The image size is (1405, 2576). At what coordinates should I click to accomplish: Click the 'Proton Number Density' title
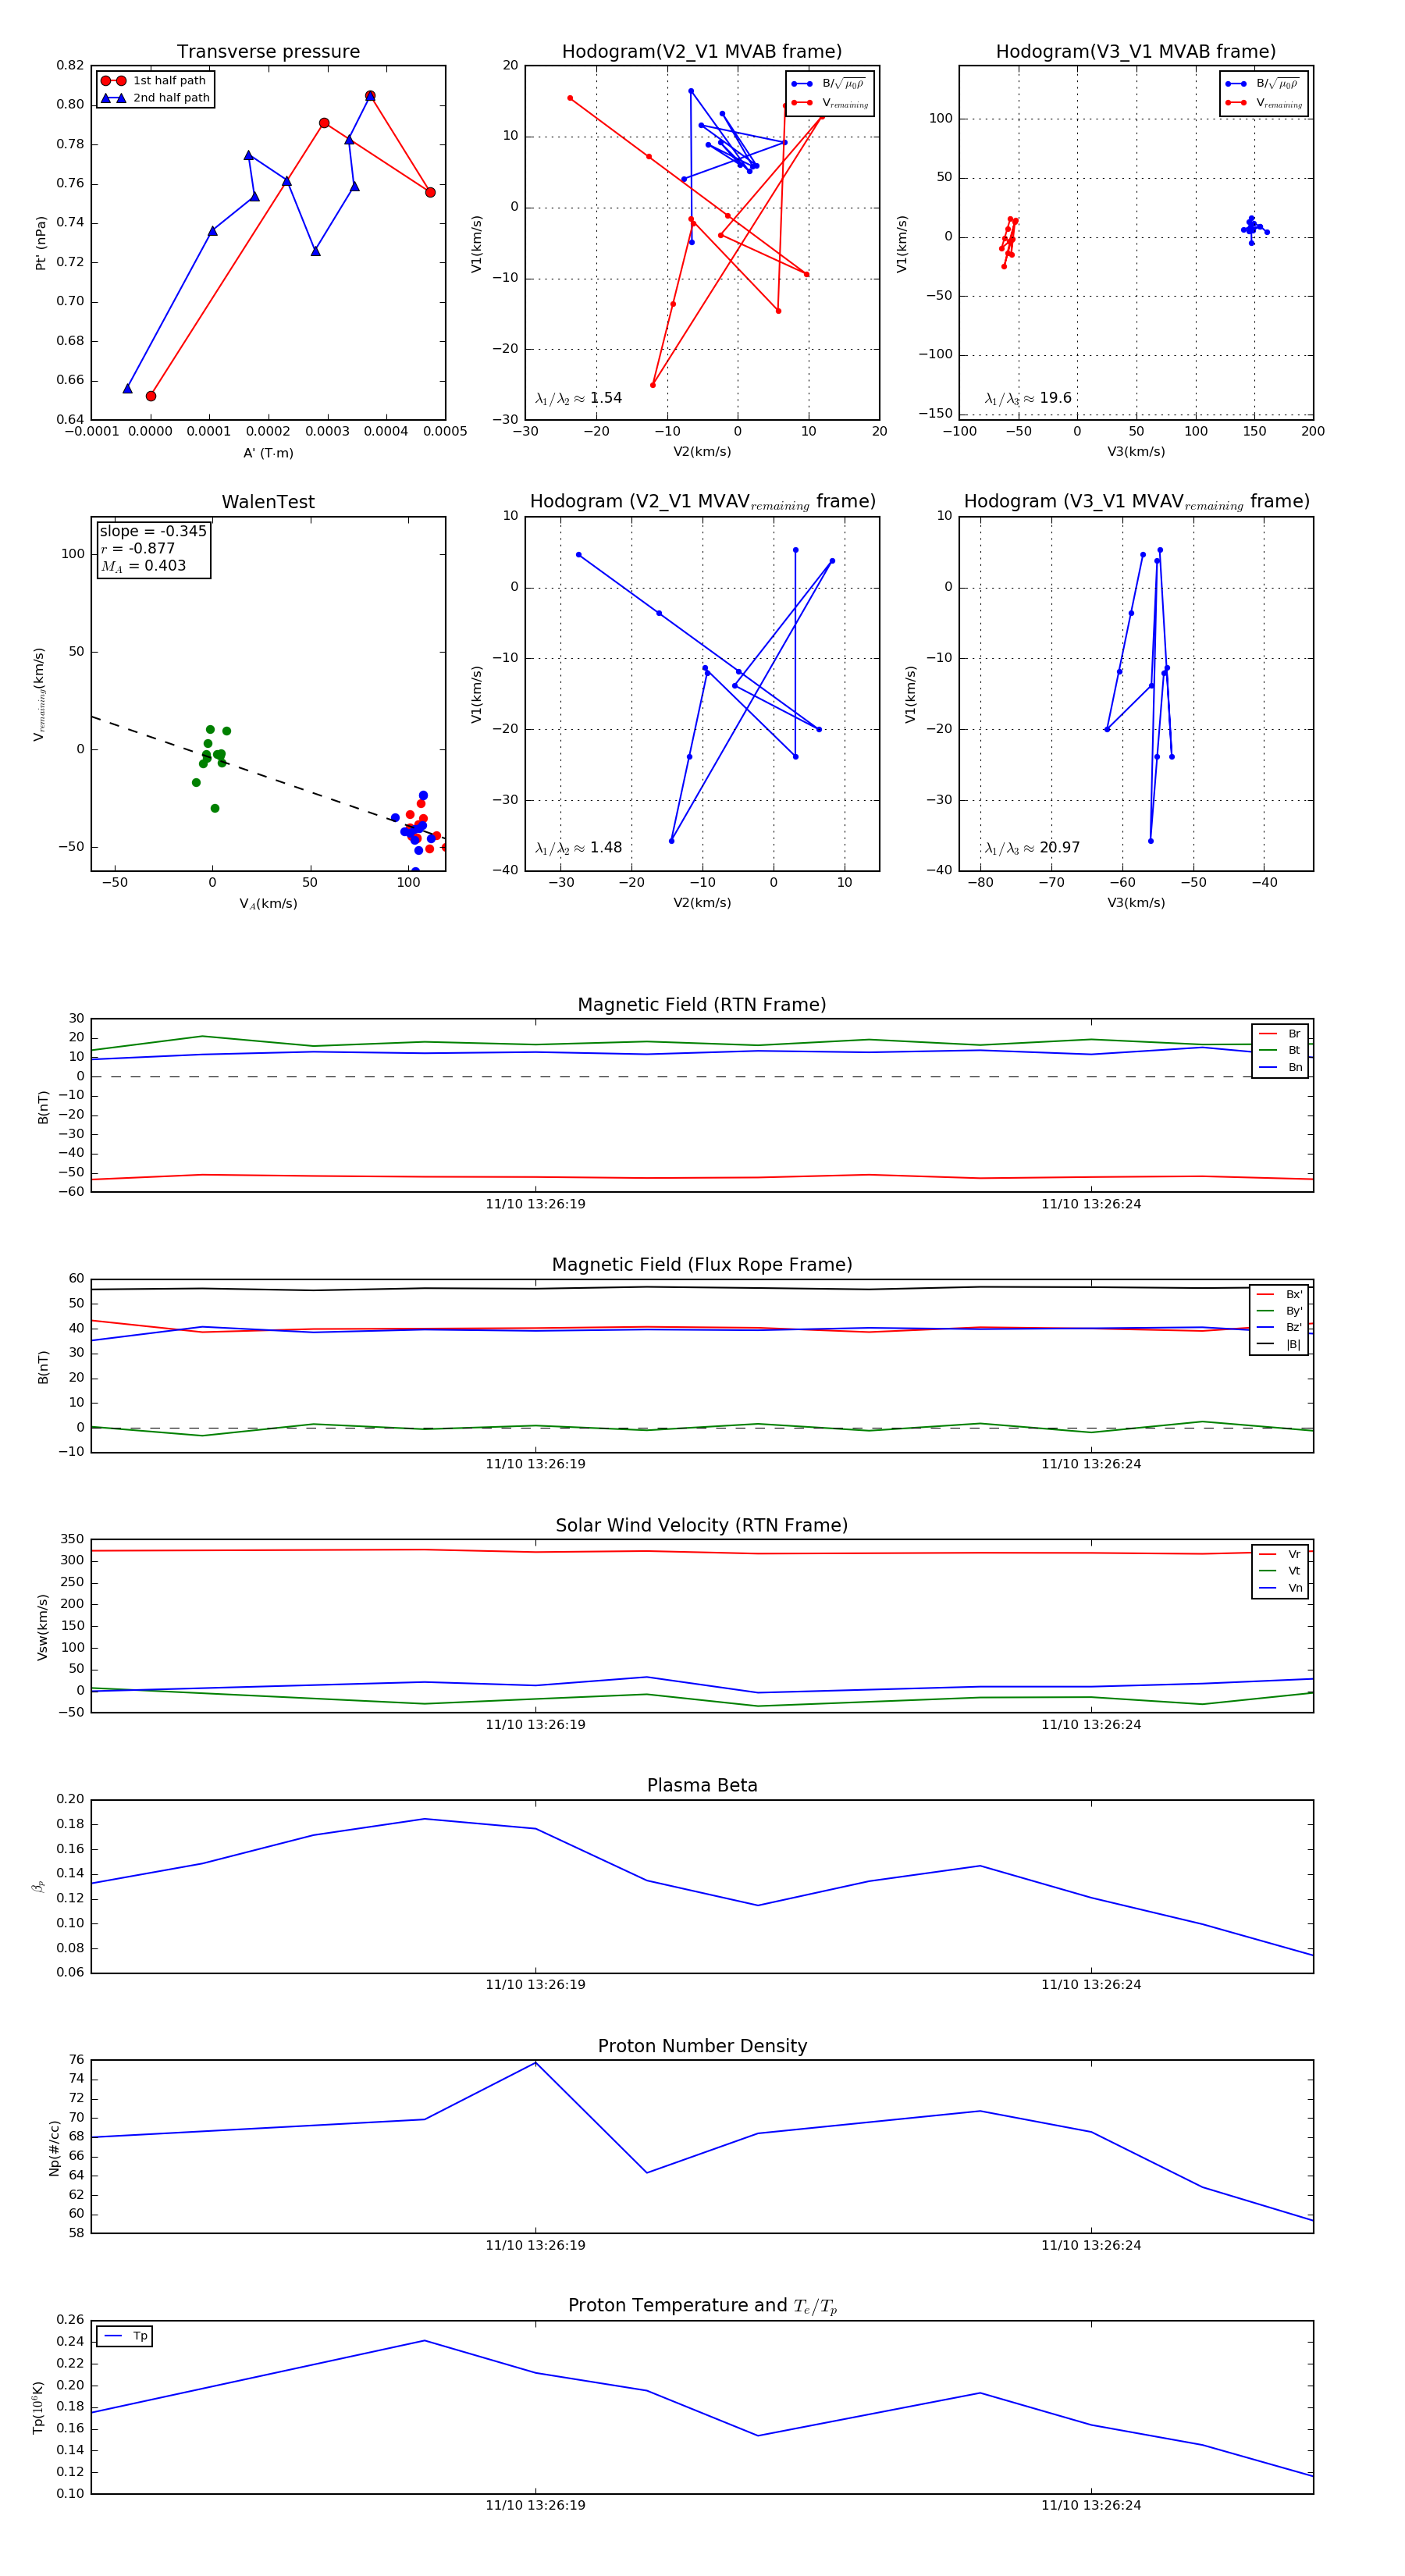(x=702, y=2046)
